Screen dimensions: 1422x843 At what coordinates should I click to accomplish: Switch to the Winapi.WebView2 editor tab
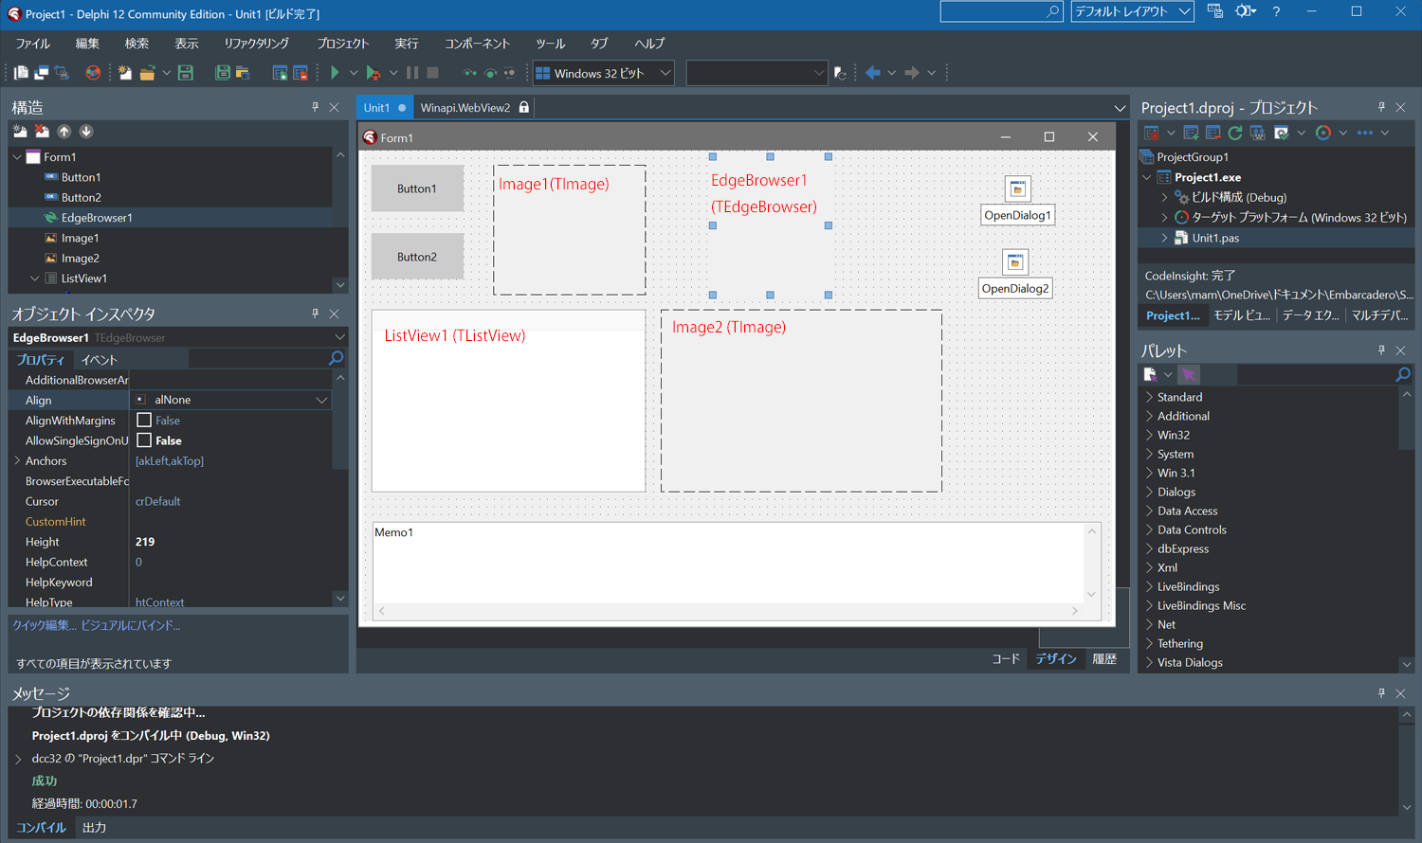tap(465, 108)
